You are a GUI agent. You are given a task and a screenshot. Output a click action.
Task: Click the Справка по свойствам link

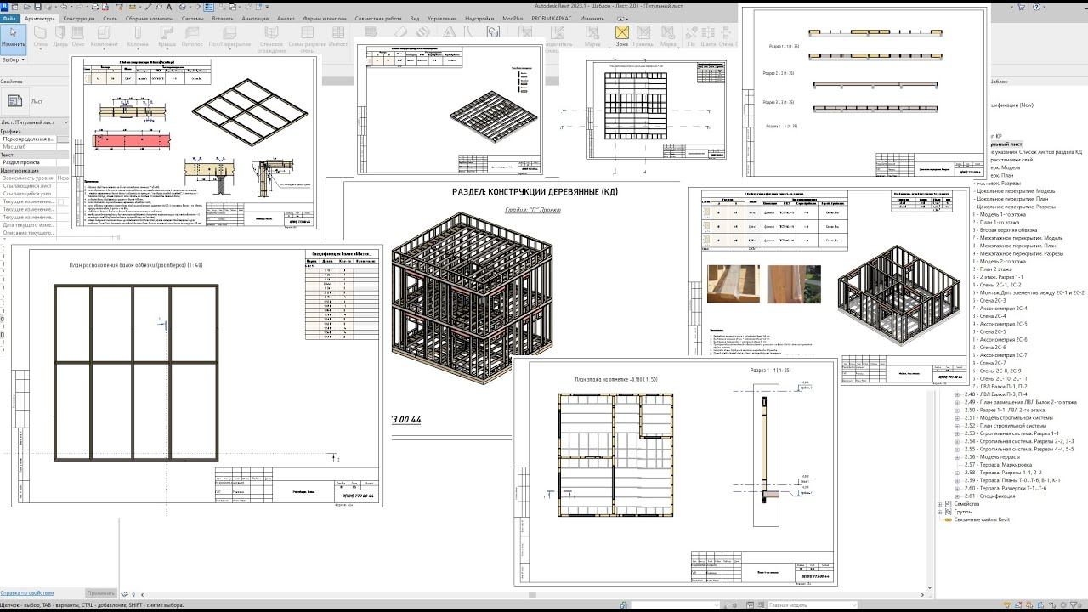point(26,593)
